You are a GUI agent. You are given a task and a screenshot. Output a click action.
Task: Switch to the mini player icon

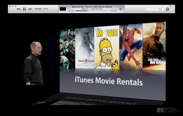[x=170, y=6]
